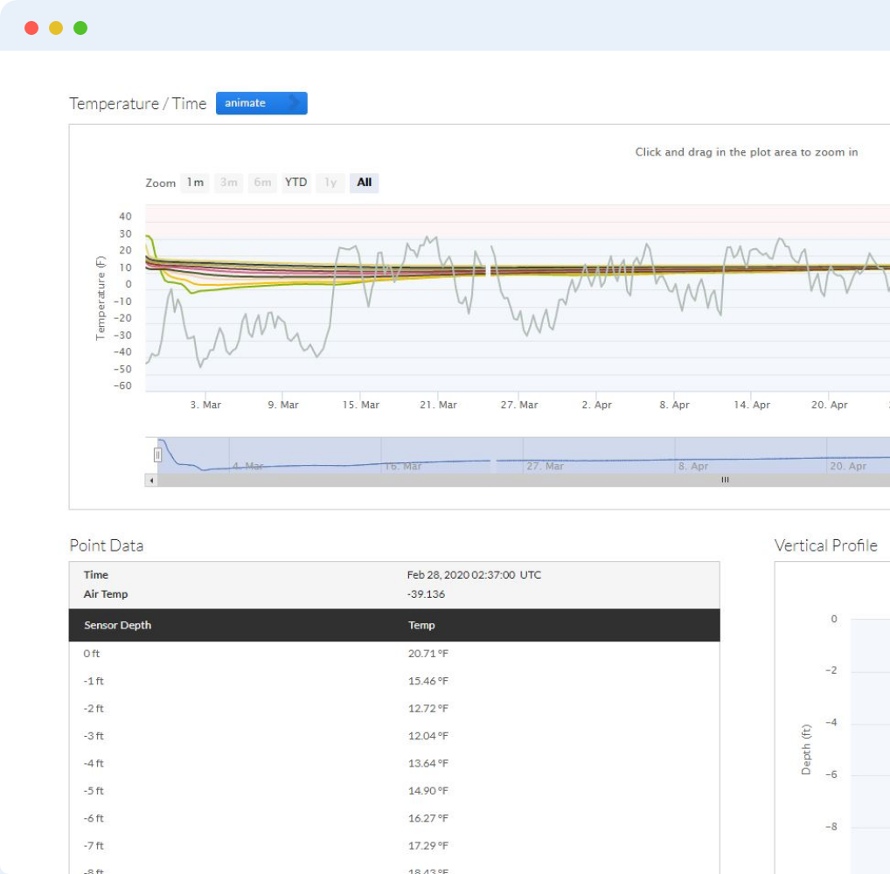Set chart zoom to 1m
Screen dimensions: 890x874
[195, 183]
